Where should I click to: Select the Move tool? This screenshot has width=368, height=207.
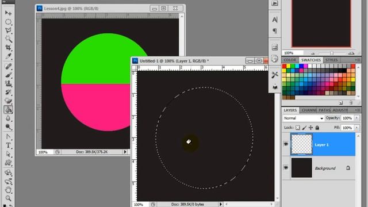click(x=8, y=13)
